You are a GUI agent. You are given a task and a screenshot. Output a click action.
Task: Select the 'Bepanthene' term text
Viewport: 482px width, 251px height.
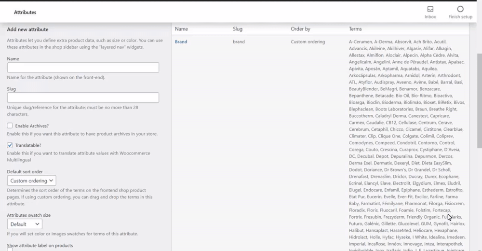[361, 96]
